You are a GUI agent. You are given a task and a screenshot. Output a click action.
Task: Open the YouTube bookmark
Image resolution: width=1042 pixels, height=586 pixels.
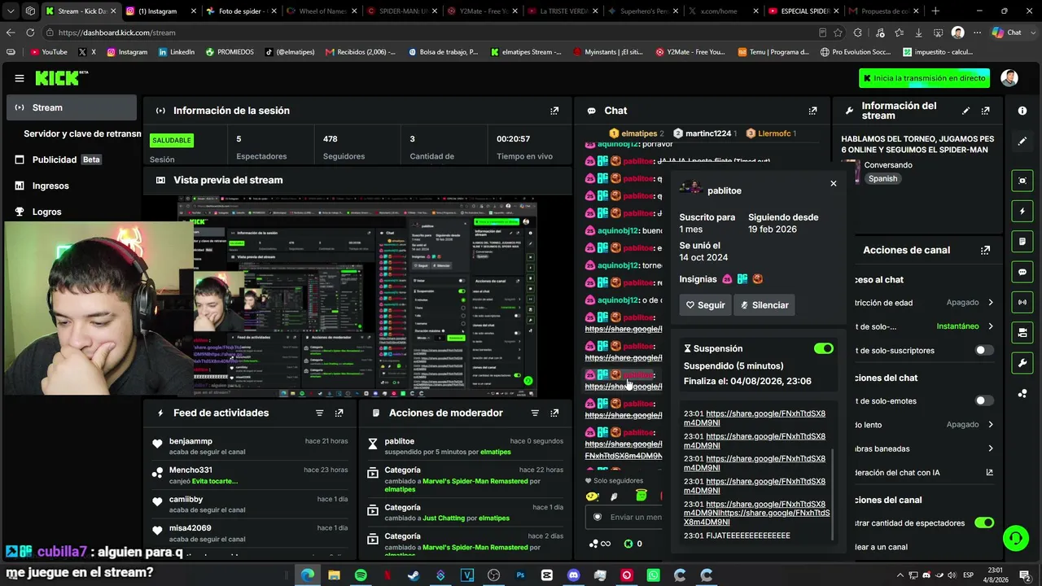tap(48, 52)
